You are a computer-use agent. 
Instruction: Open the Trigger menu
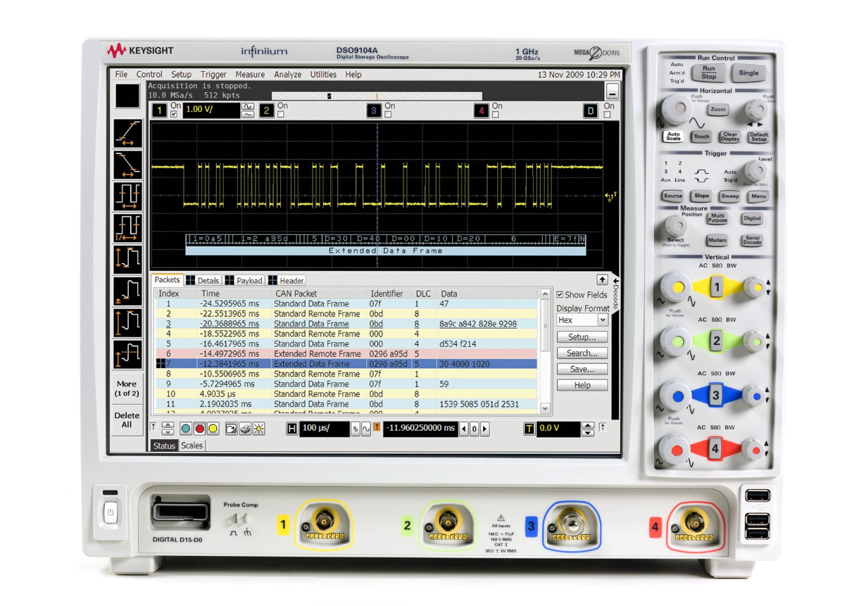click(214, 75)
